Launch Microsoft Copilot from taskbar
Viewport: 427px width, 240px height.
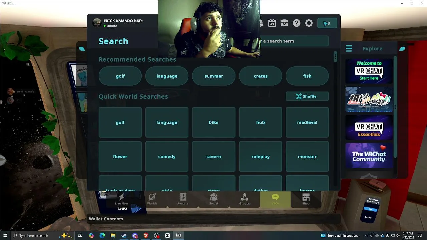pyautogui.click(x=91, y=236)
